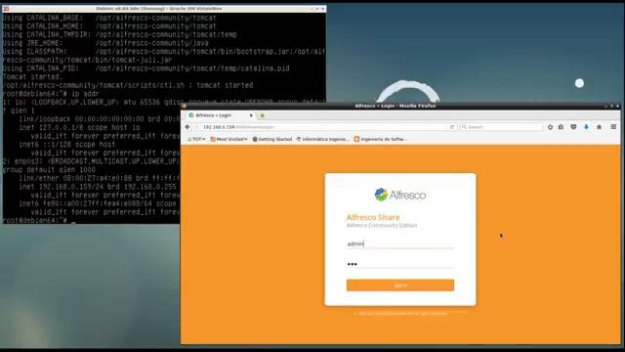Close the Firefox window
This screenshot has width=625, height=352.
click(x=617, y=107)
